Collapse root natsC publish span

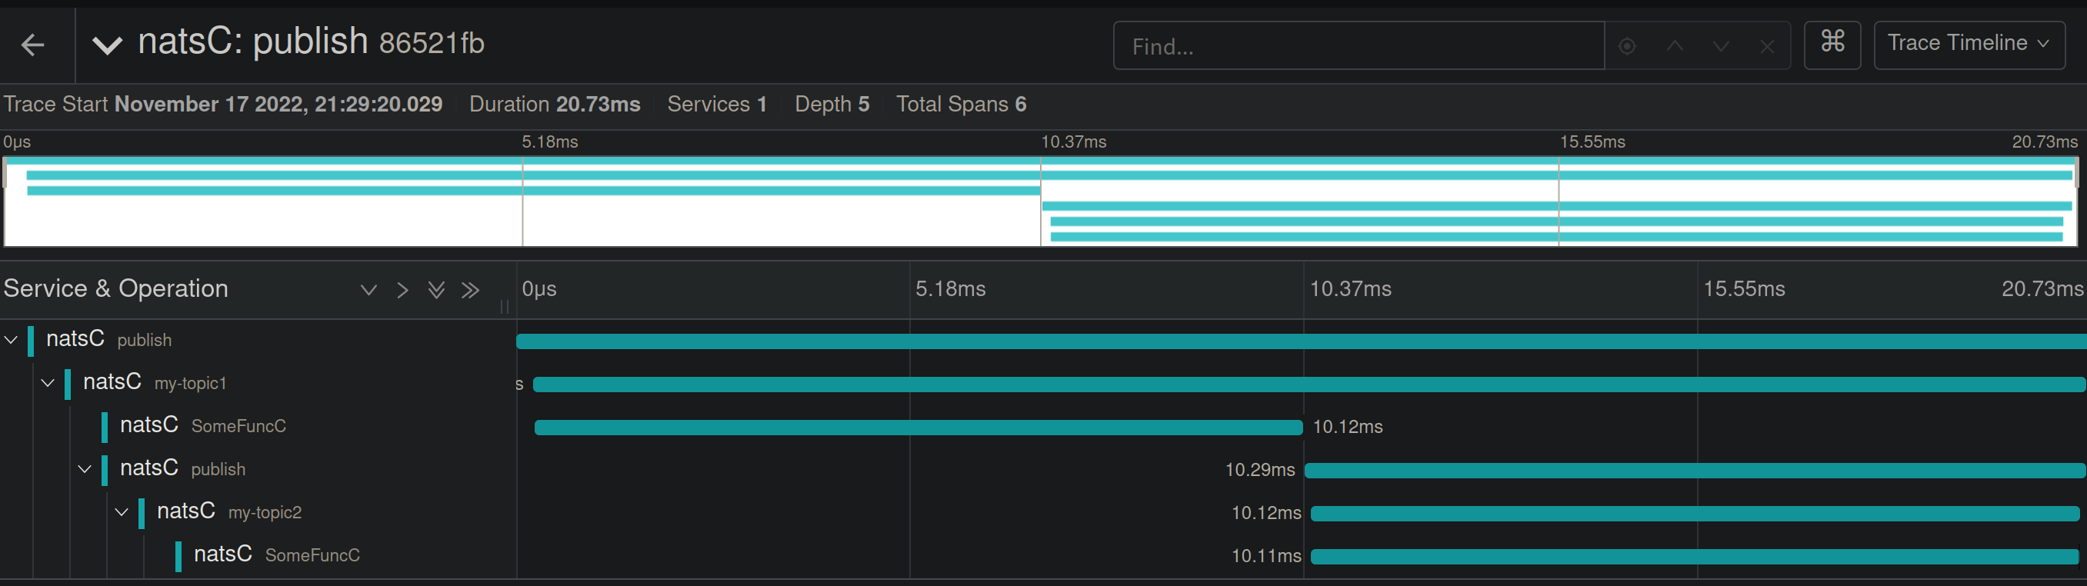pos(12,340)
